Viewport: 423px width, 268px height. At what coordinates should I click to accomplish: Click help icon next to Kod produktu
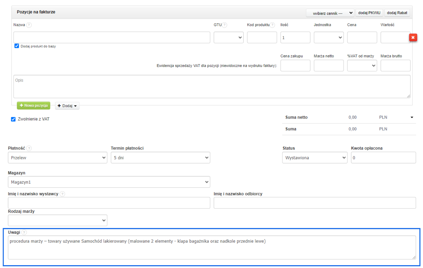point(272,25)
